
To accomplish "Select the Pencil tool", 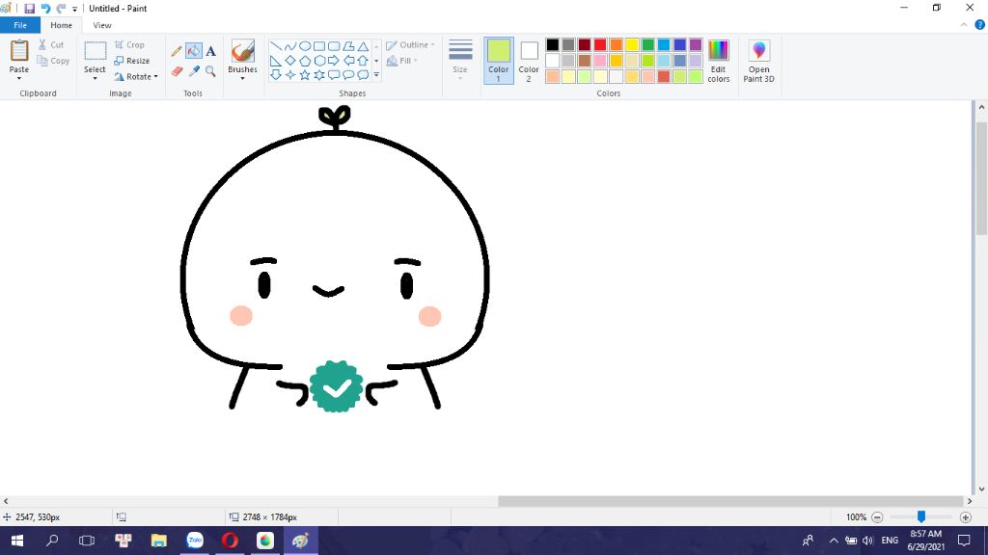I will pos(177,51).
